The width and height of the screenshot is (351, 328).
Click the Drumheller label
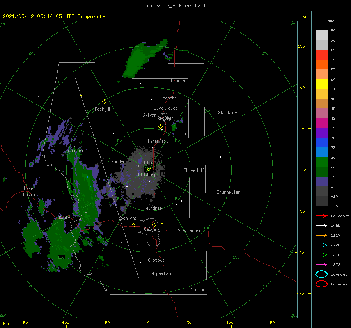pyautogui.click(x=228, y=192)
